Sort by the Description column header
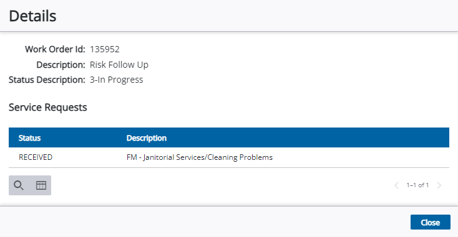This screenshot has height=237, width=458. click(x=147, y=138)
